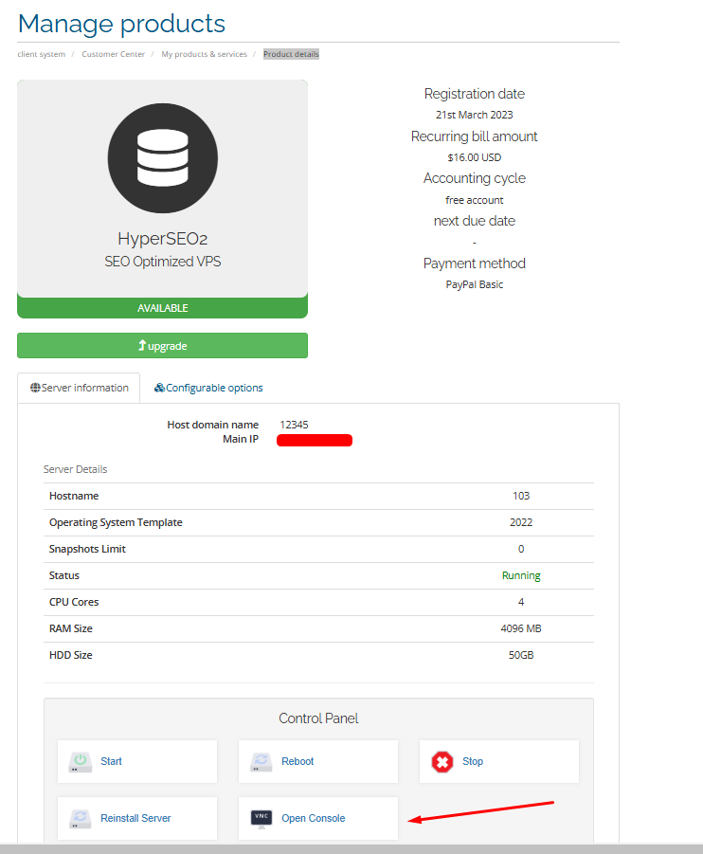Click the Reinstall Server drive icon
This screenshot has width=703, height=854.
[80, 819]
